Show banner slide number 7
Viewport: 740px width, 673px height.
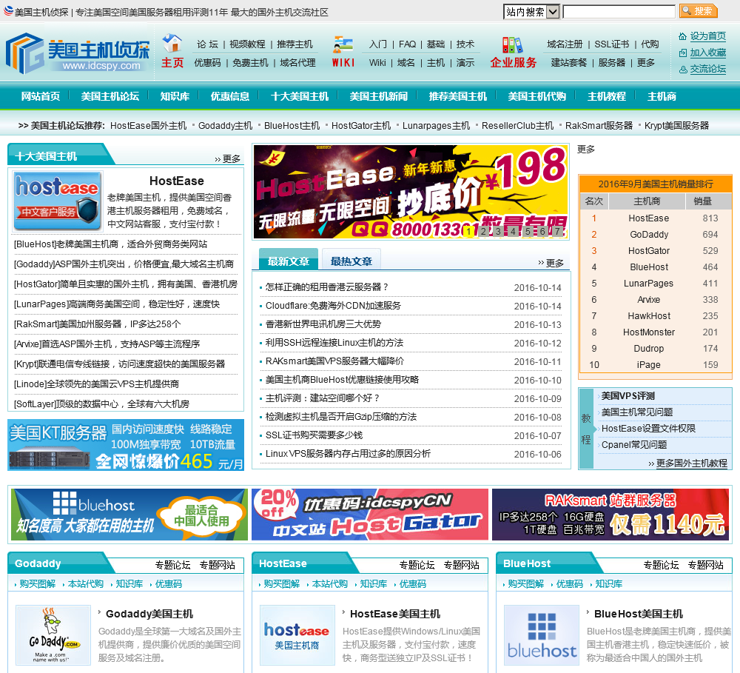558,231
